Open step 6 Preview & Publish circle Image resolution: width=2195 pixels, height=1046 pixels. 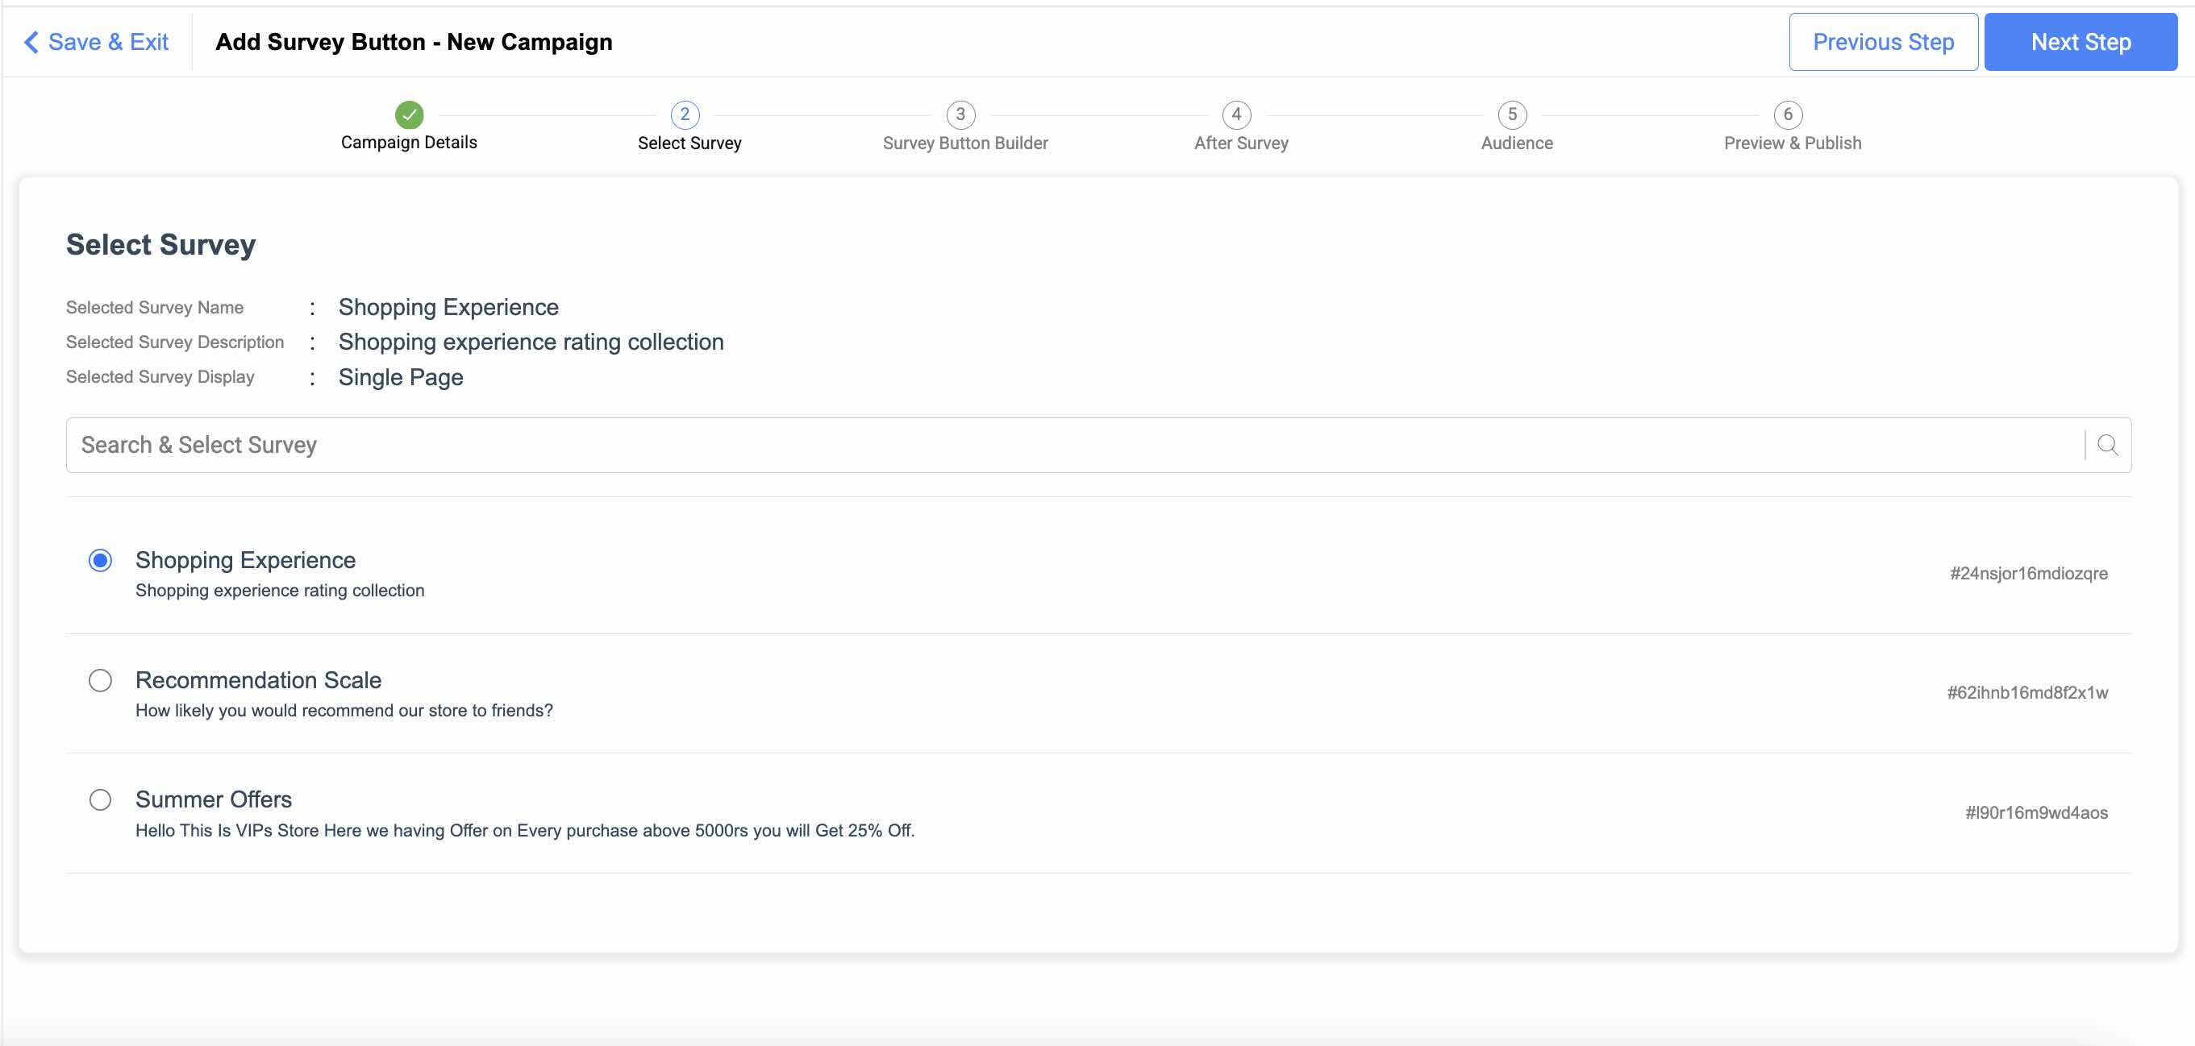tap(1788, 115)
